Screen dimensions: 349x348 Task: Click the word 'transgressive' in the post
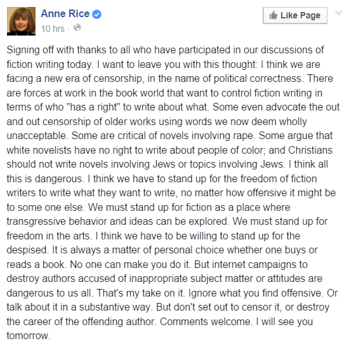(x=36, y=222)
